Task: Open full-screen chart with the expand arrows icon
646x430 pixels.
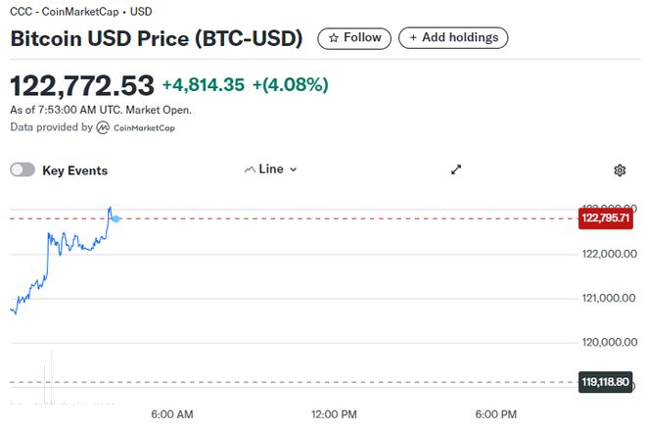Action: [456, 169]
